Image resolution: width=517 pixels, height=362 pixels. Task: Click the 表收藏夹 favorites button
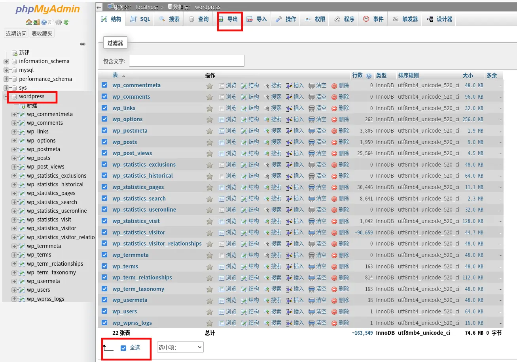tap(42, 34)
